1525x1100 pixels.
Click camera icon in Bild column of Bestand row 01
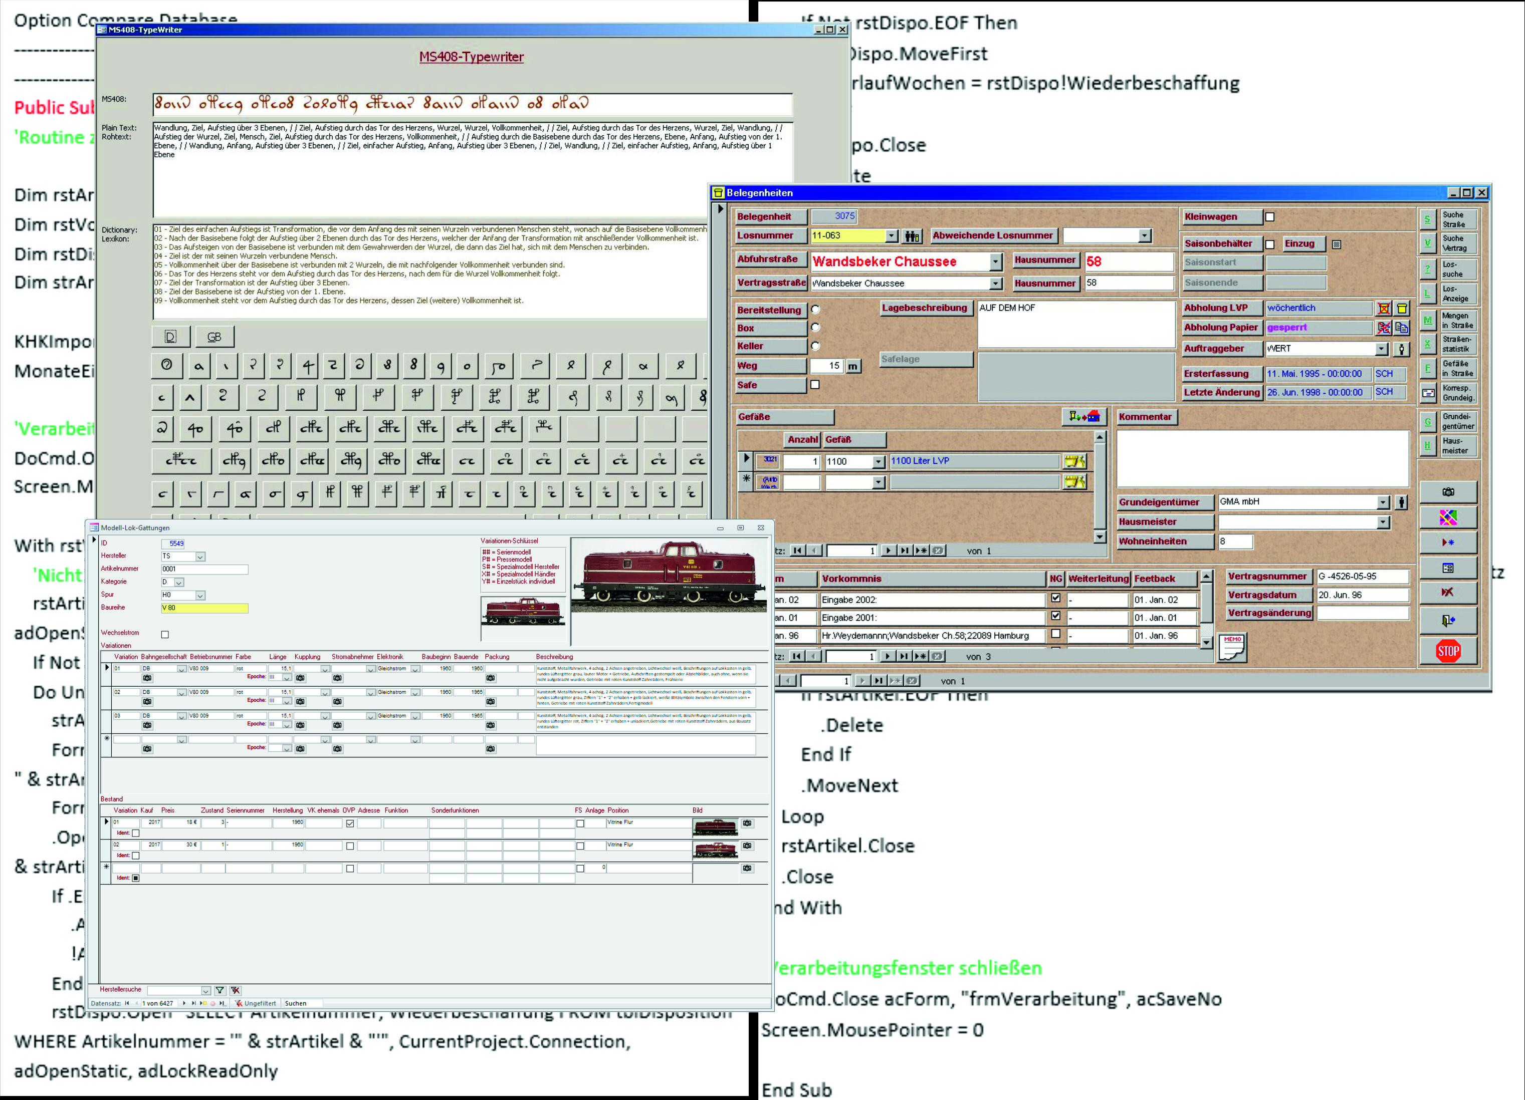click(747, 823)
